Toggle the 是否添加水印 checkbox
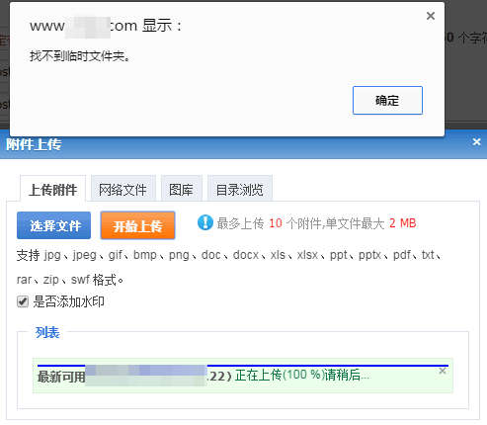The image size is (487, 425). pos(23,301)
